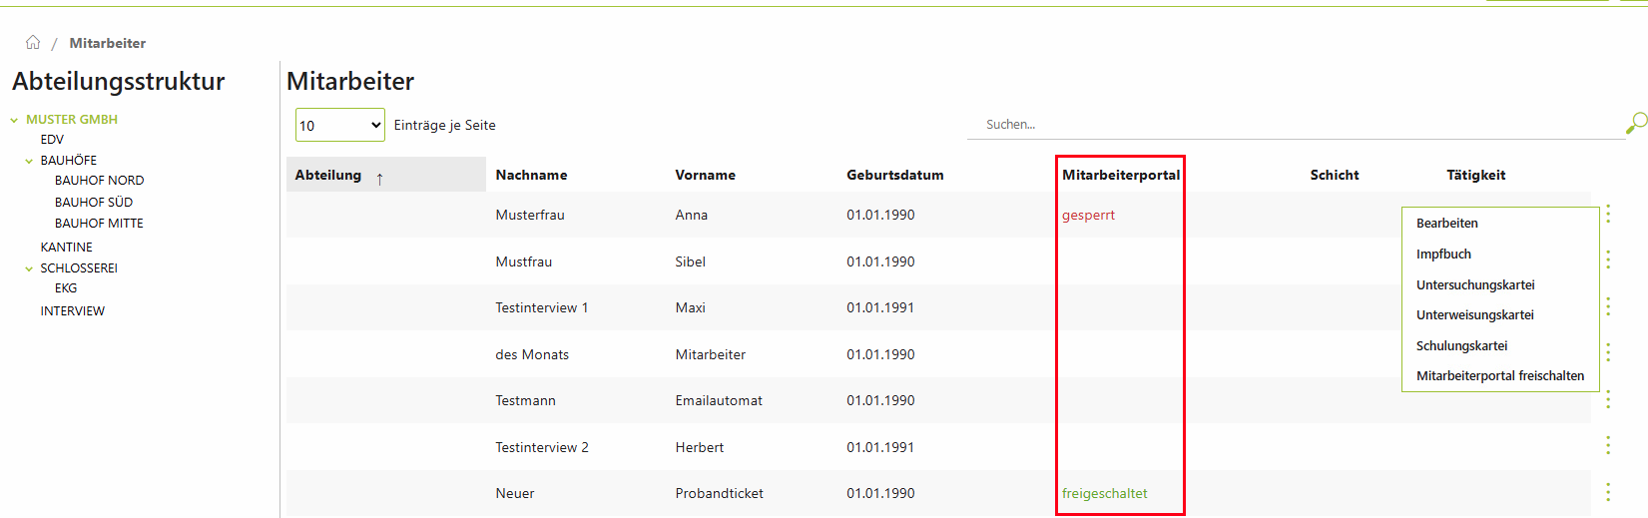Screen dimensions: 1648x518
Task: Collapse BAUHÖFE tree chevron
Action: pos(29,161)
